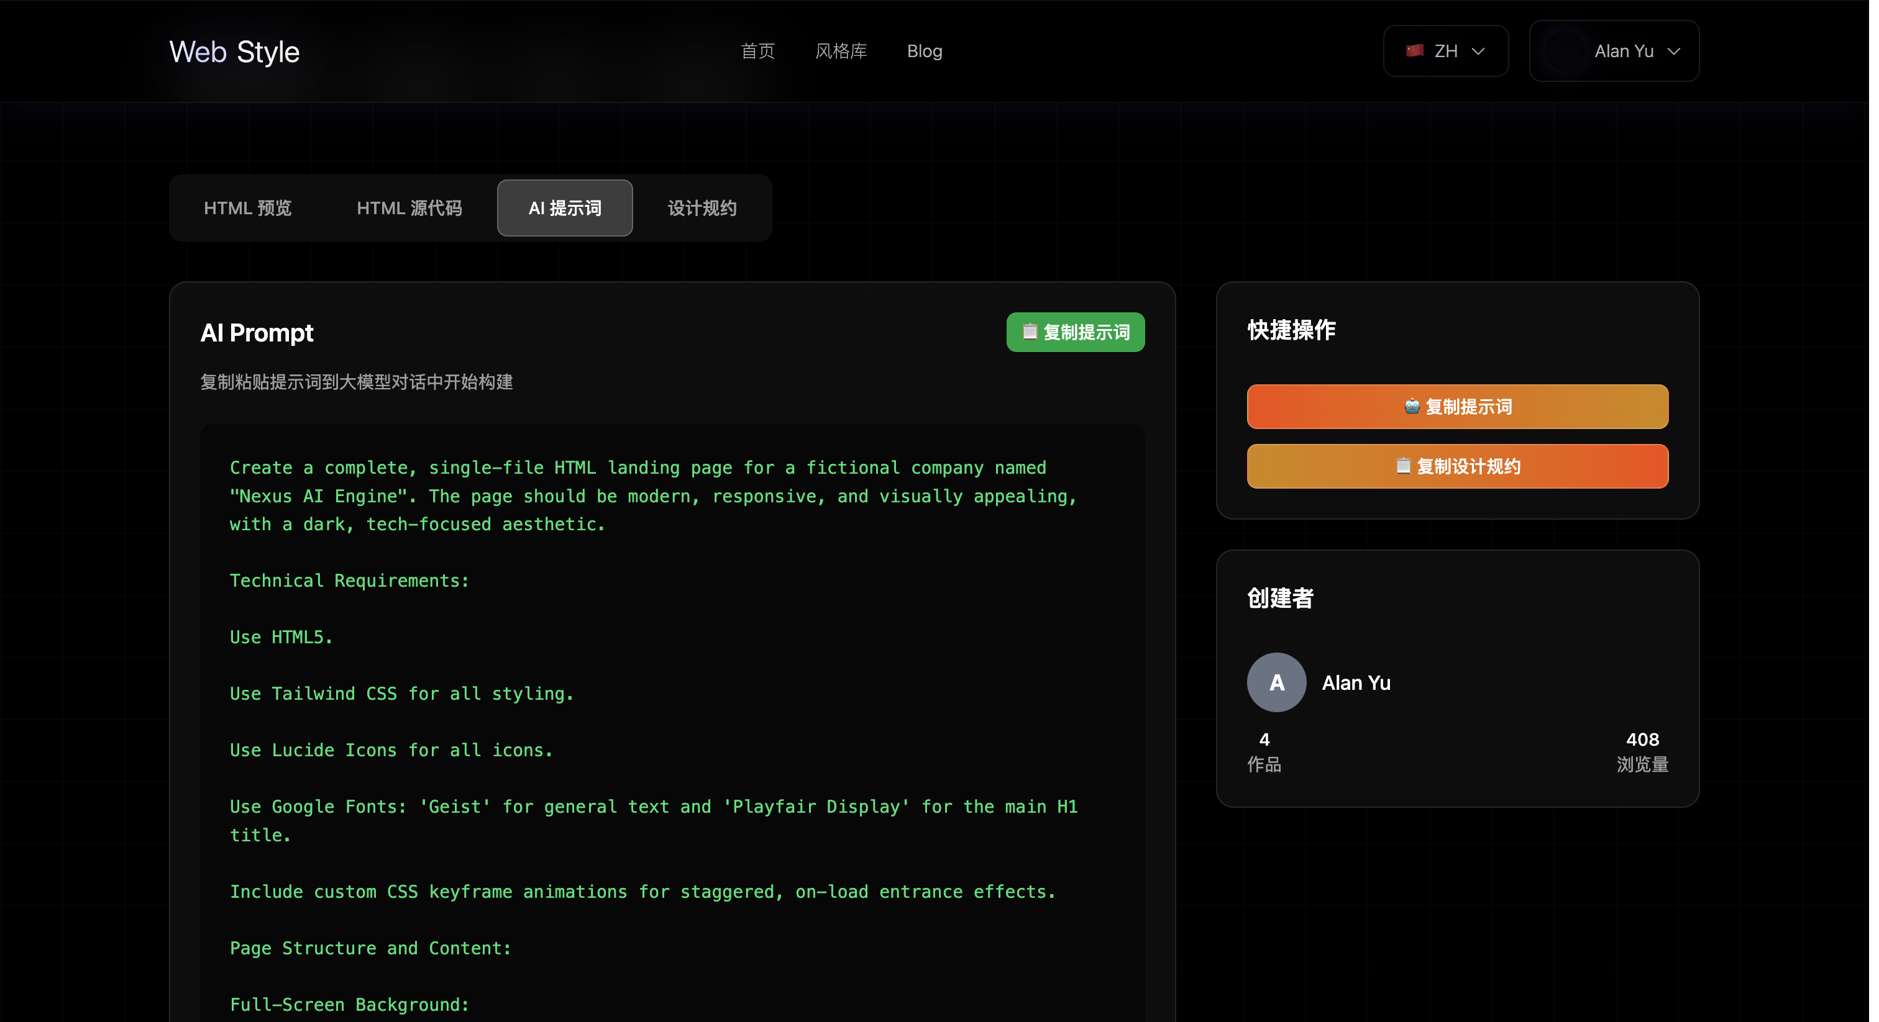This screenshot has height=1022, width=1879.
Task: Expand the ZH language dropdown chevron
Action: [1478, 51]
